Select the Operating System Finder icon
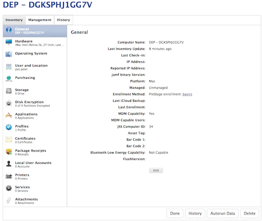 click(9, 54)
